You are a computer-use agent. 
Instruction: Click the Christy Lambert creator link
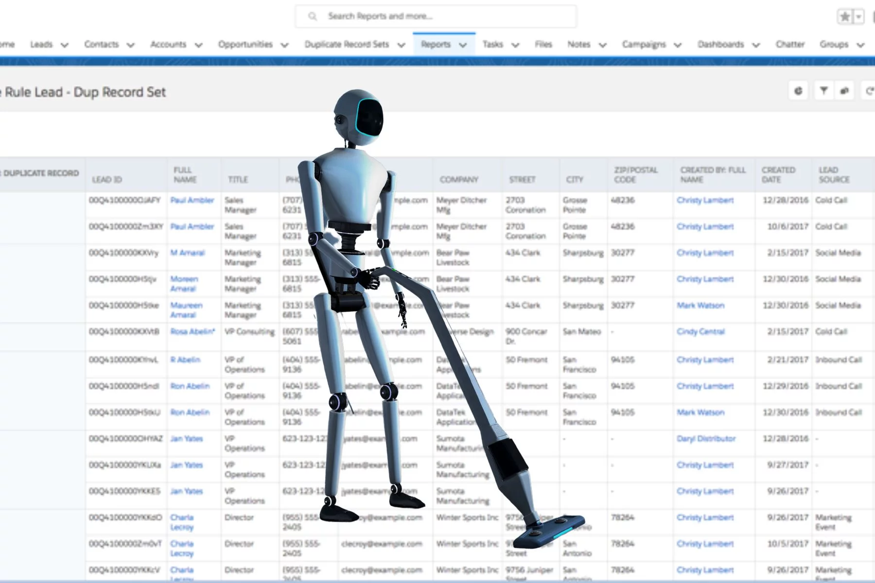tap(706, 200)
